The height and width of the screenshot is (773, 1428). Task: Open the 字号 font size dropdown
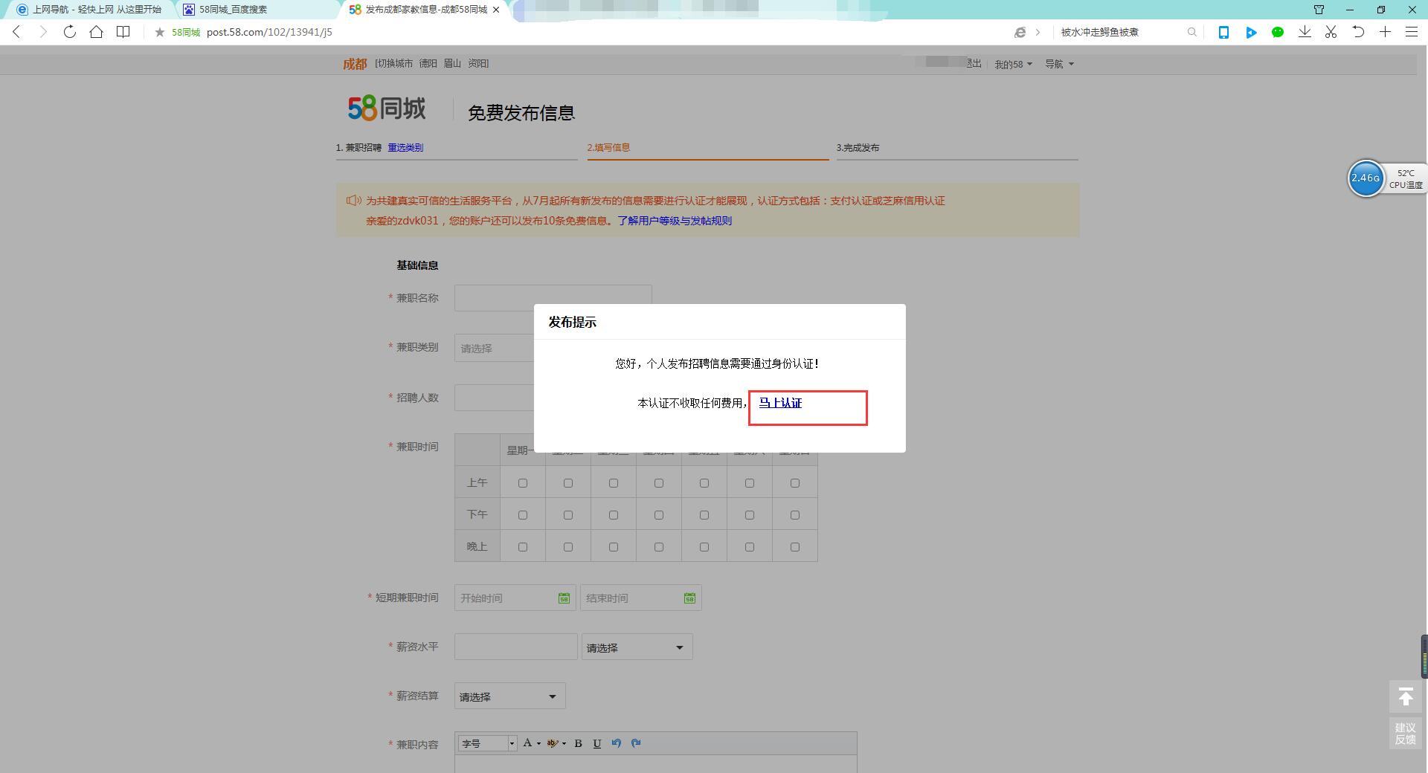coord(488,743)
